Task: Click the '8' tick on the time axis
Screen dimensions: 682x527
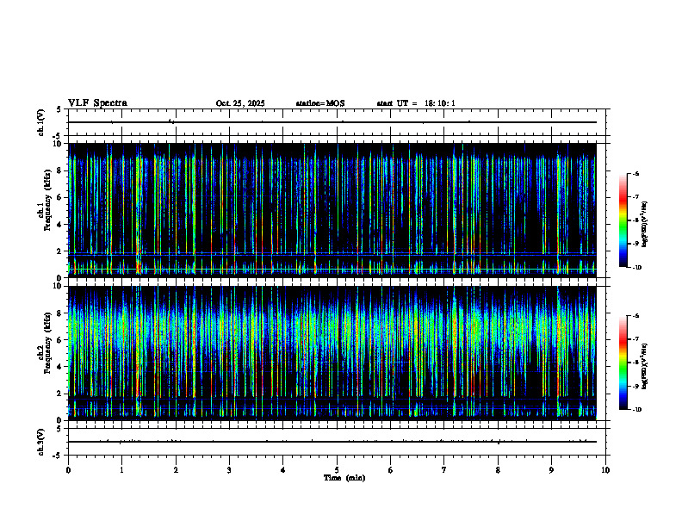Action: 498,470
